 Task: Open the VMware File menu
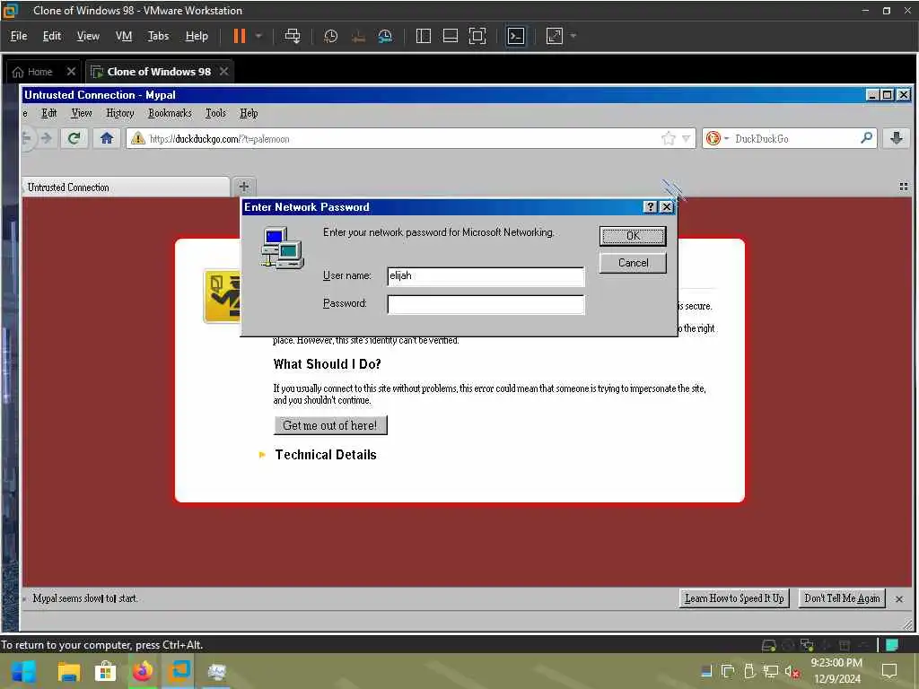tap(19, 36)
